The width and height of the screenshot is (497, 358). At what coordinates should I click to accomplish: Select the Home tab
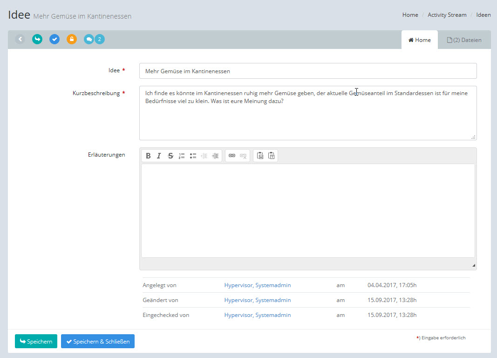(420, 40)
